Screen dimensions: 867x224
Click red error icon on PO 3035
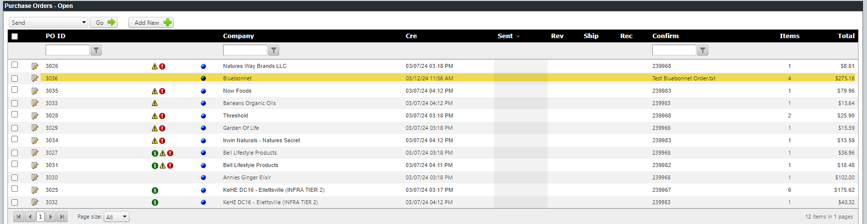click(162, 91)
